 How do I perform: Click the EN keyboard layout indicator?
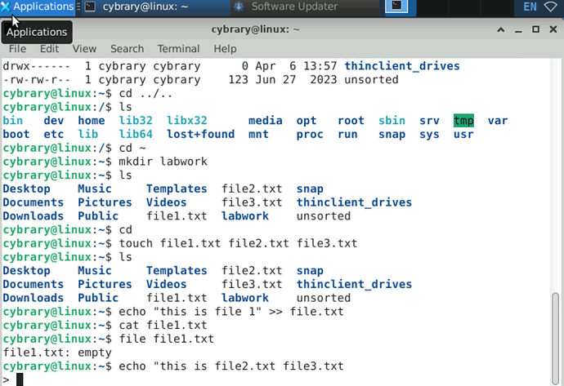coord(530,7)
